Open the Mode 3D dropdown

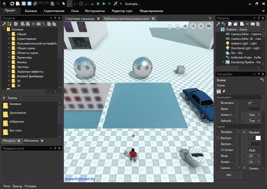(254, 156)
